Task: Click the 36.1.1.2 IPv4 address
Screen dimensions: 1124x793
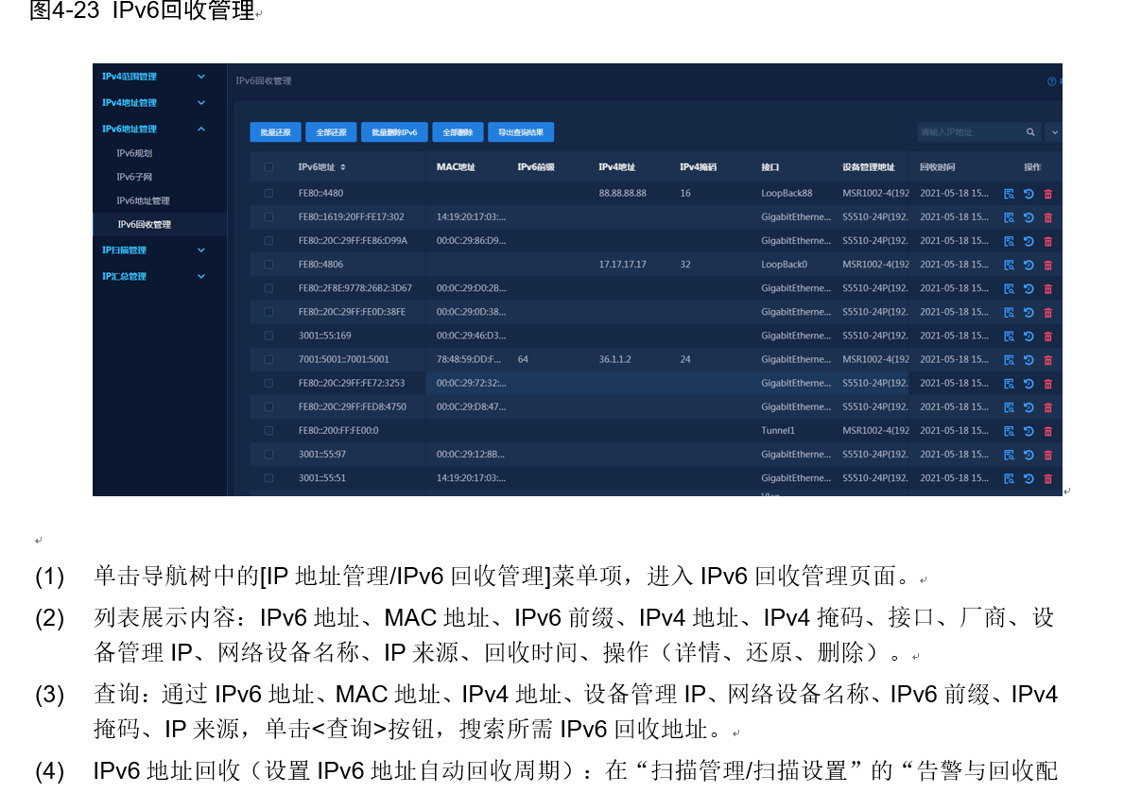Action: point(614,359)
